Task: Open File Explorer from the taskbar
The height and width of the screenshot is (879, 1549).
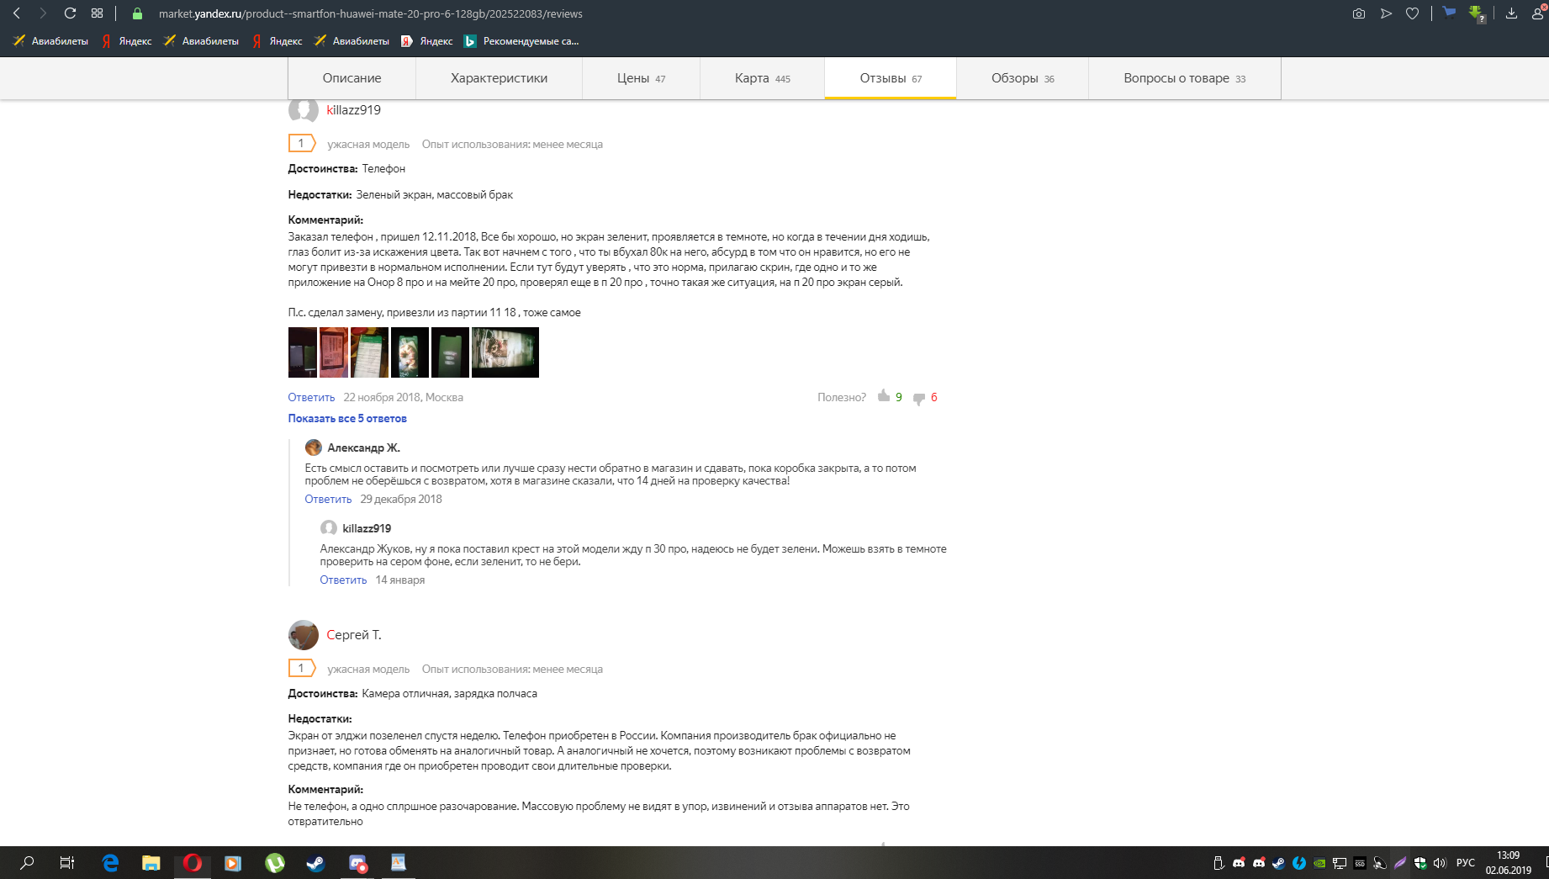Action: [151, 862]
